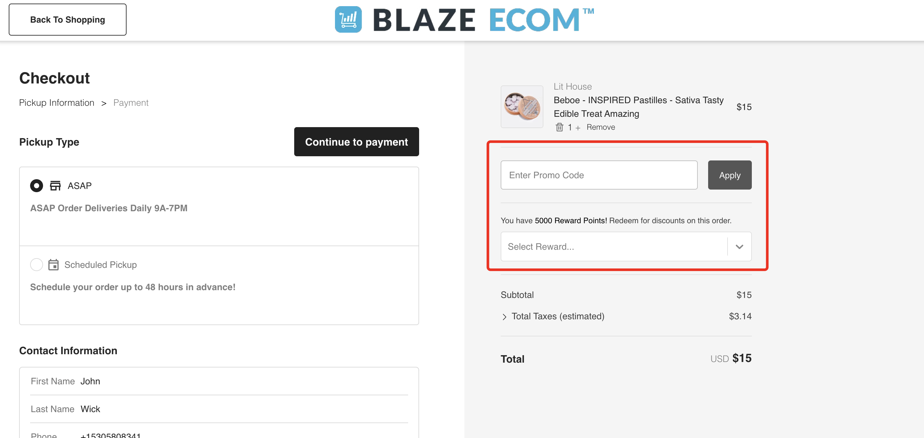Open the Select Reward dropdown
Image resolution: width=924 pixels, height=438 pixels.
(x=626, y=246)
